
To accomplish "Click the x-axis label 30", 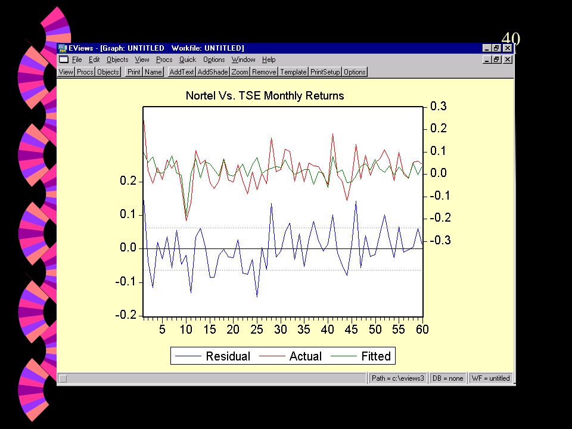I will 280,329.
